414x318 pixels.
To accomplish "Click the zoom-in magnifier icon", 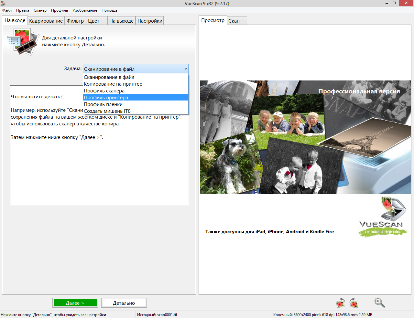I will coord(379,302).
